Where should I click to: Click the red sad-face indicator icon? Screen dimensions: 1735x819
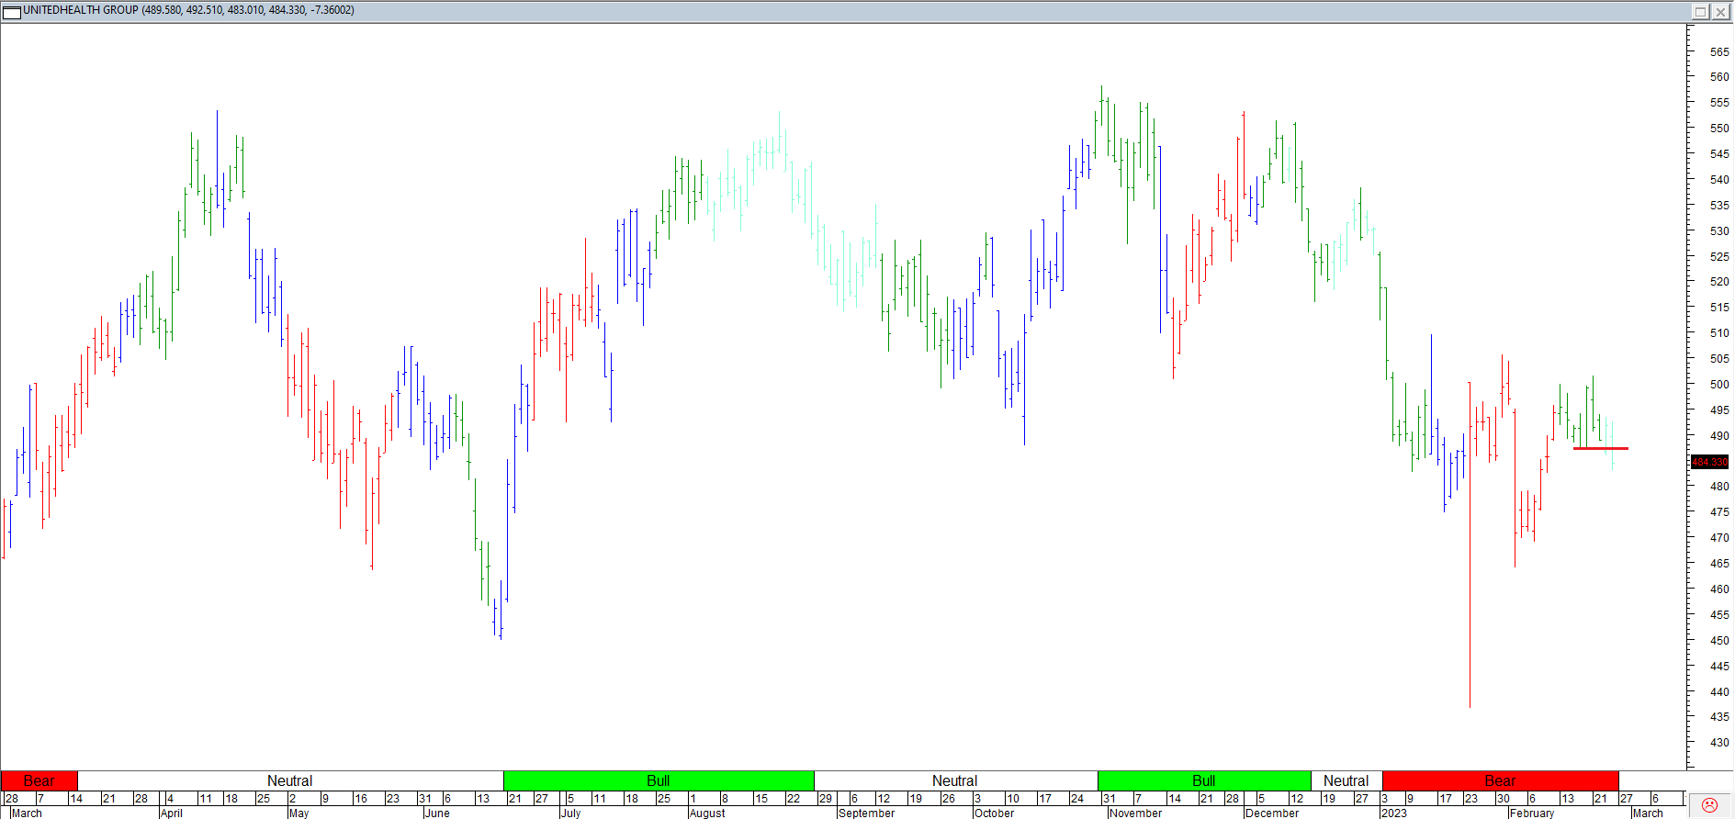pyautogui.click(x=1709, y=805)
